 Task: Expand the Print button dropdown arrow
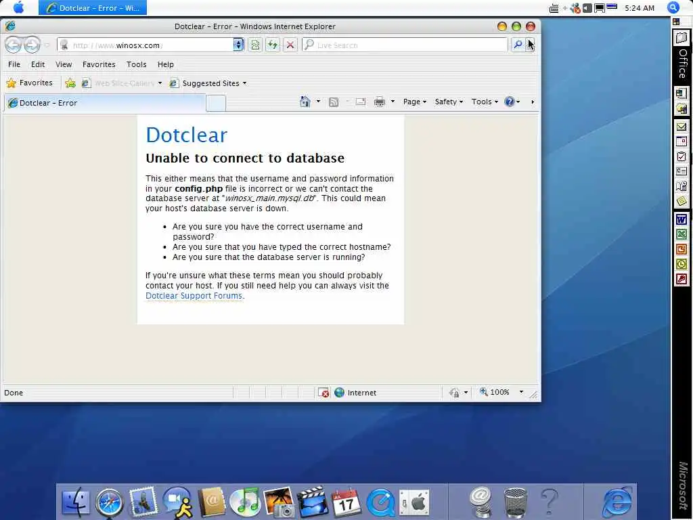point(393,102)
